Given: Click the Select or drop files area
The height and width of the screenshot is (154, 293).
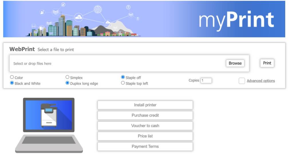Looking at the screenshot, I should click(x=129, y=63).
